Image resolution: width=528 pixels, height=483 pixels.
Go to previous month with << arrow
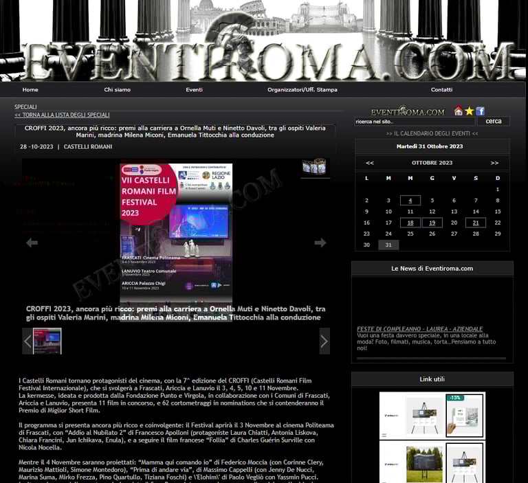370,163
